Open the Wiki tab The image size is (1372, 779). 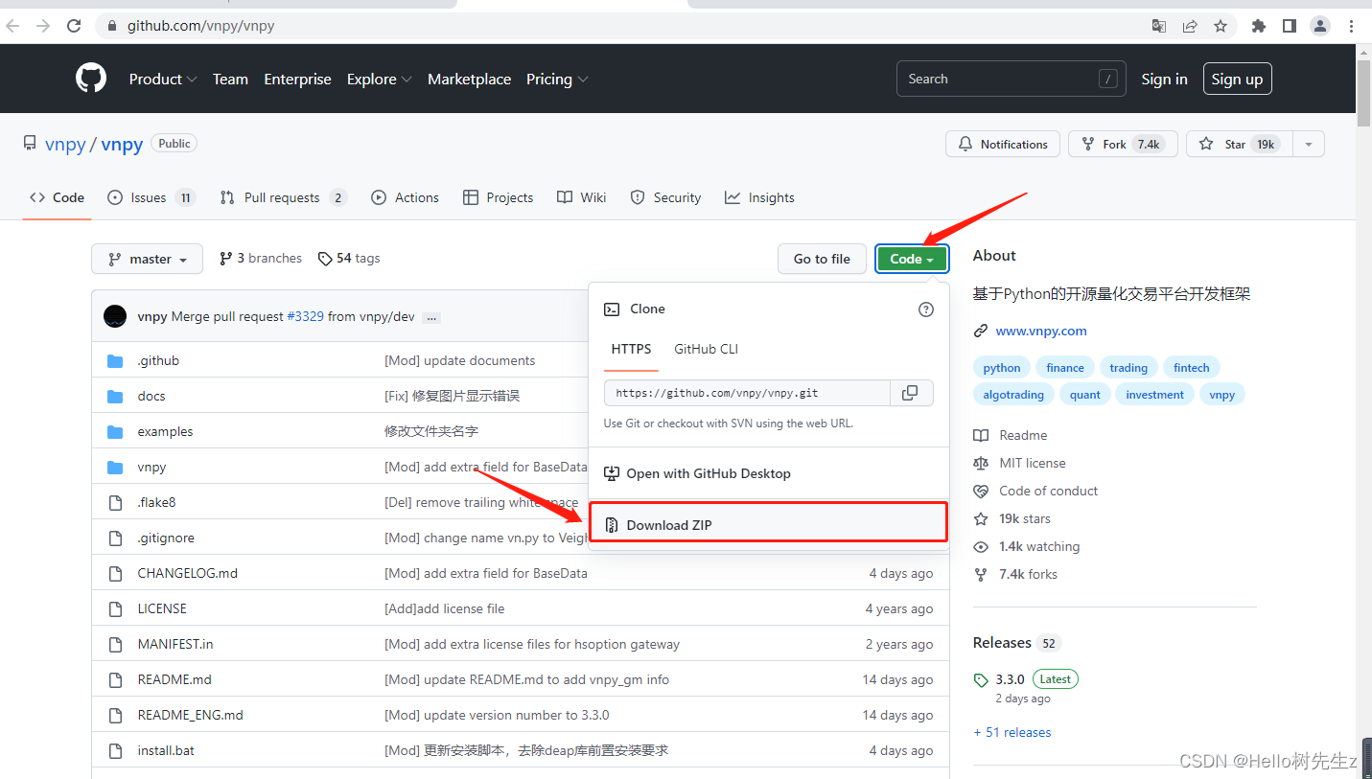[581, 197]
